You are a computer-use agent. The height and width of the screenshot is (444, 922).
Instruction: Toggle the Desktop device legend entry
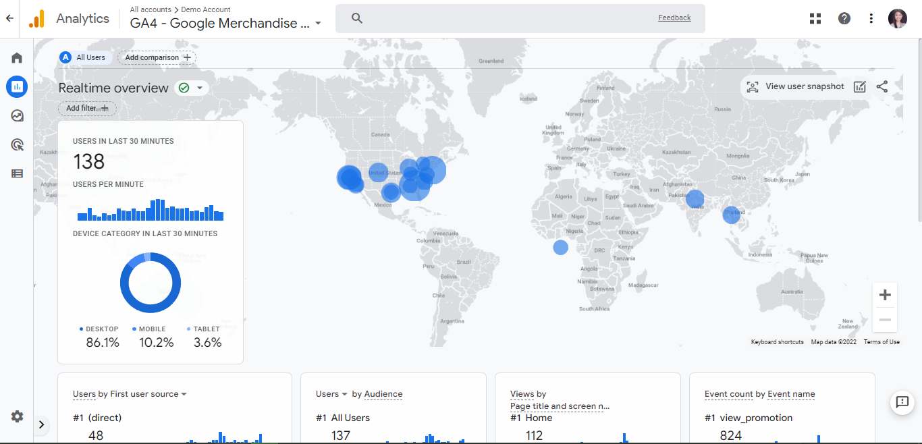click(98, 329)
